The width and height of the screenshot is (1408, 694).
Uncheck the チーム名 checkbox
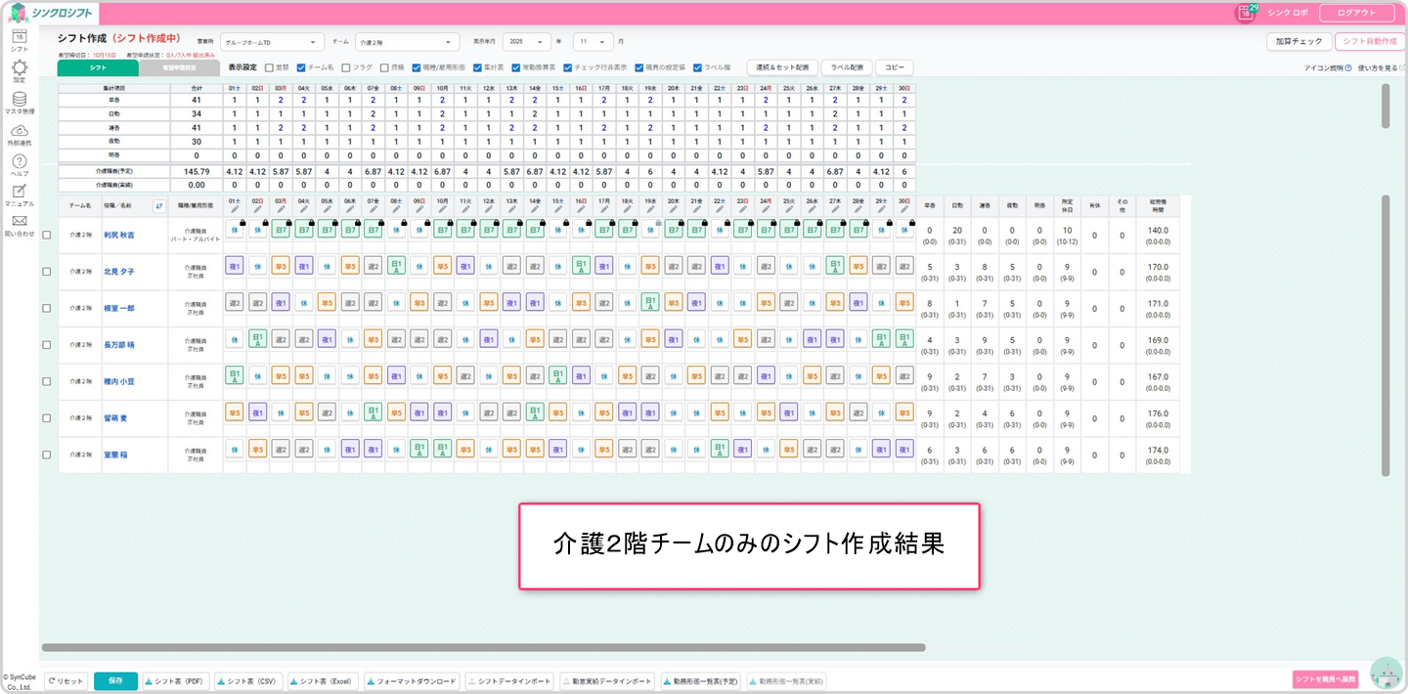click(301, 68)
